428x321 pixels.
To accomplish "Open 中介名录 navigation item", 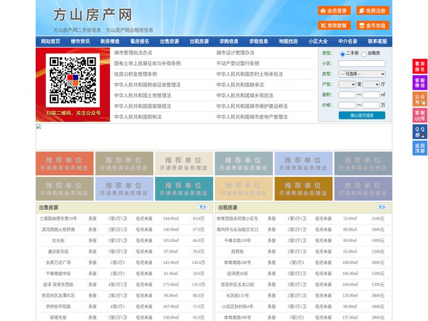I will click(348, 42).
